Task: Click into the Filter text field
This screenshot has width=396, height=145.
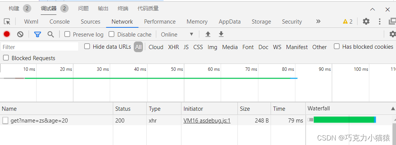Action: (x=40, y=47)
